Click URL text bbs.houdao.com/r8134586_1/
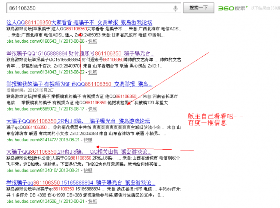Viewport: 280px width, 208px height. click(34, 201)
